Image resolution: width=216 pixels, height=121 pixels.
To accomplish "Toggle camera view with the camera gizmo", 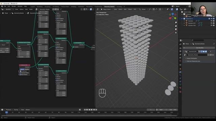I will coord(176,29).
